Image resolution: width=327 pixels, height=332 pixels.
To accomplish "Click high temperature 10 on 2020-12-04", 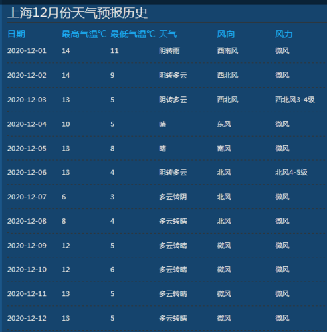I will (66, 124).
